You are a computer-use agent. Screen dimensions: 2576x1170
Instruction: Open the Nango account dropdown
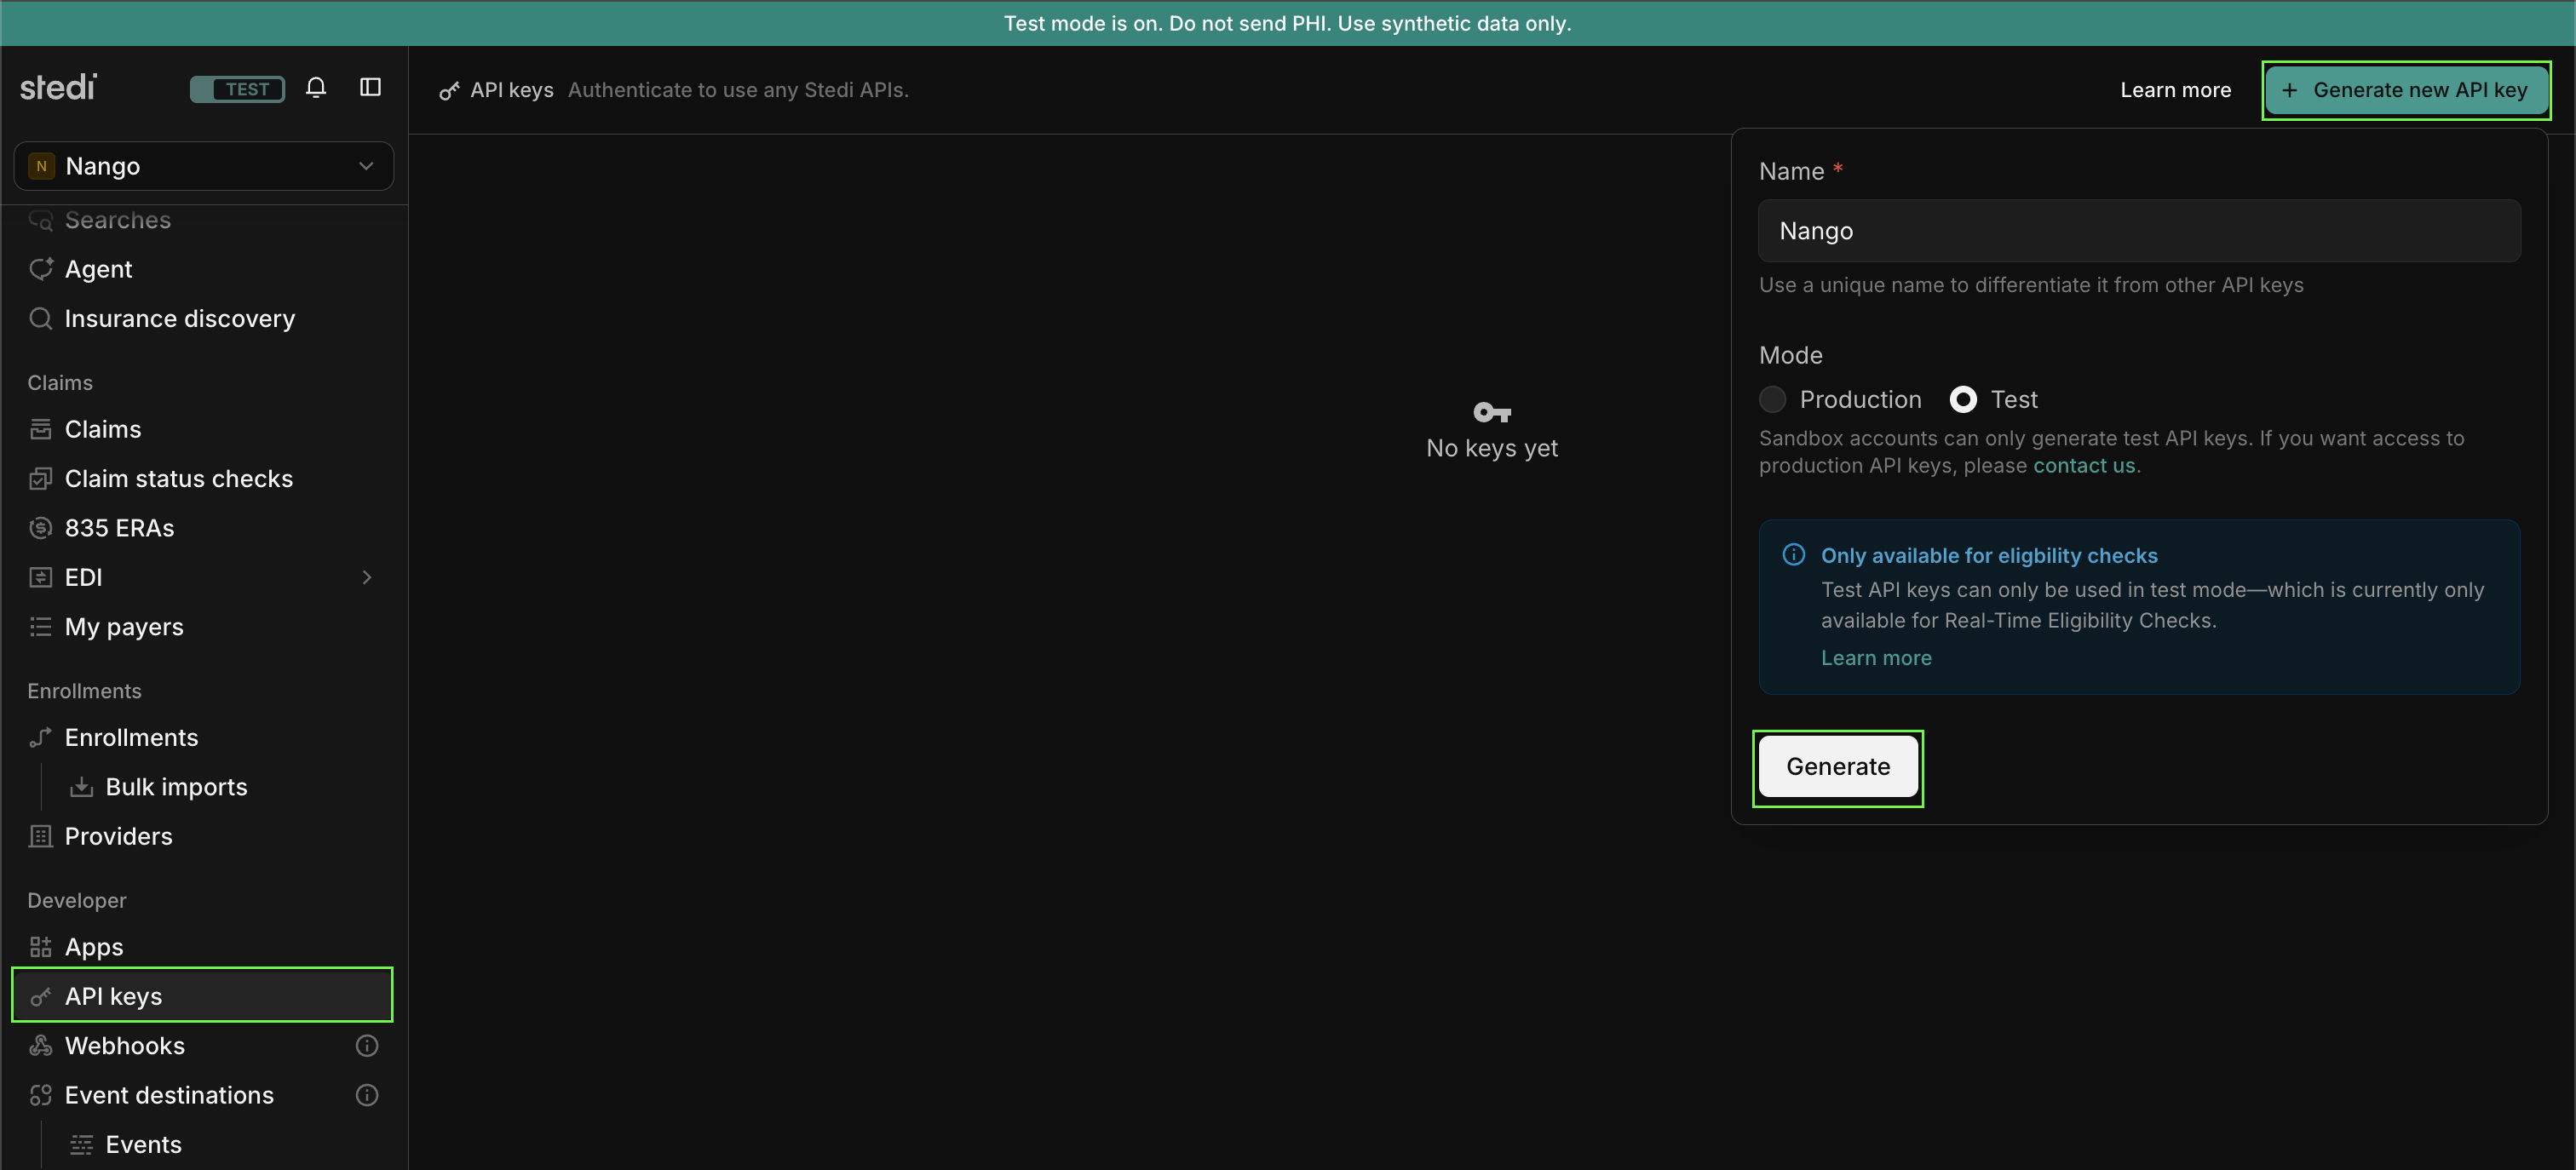point(204,166)
